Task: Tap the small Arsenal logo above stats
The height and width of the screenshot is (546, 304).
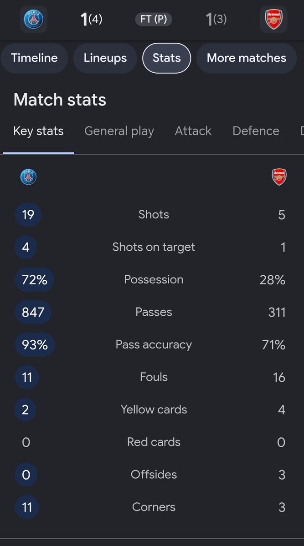Action: [279, 177]
